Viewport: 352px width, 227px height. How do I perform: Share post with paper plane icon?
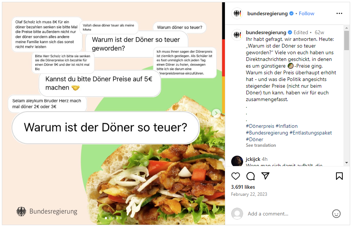(265, 176)
